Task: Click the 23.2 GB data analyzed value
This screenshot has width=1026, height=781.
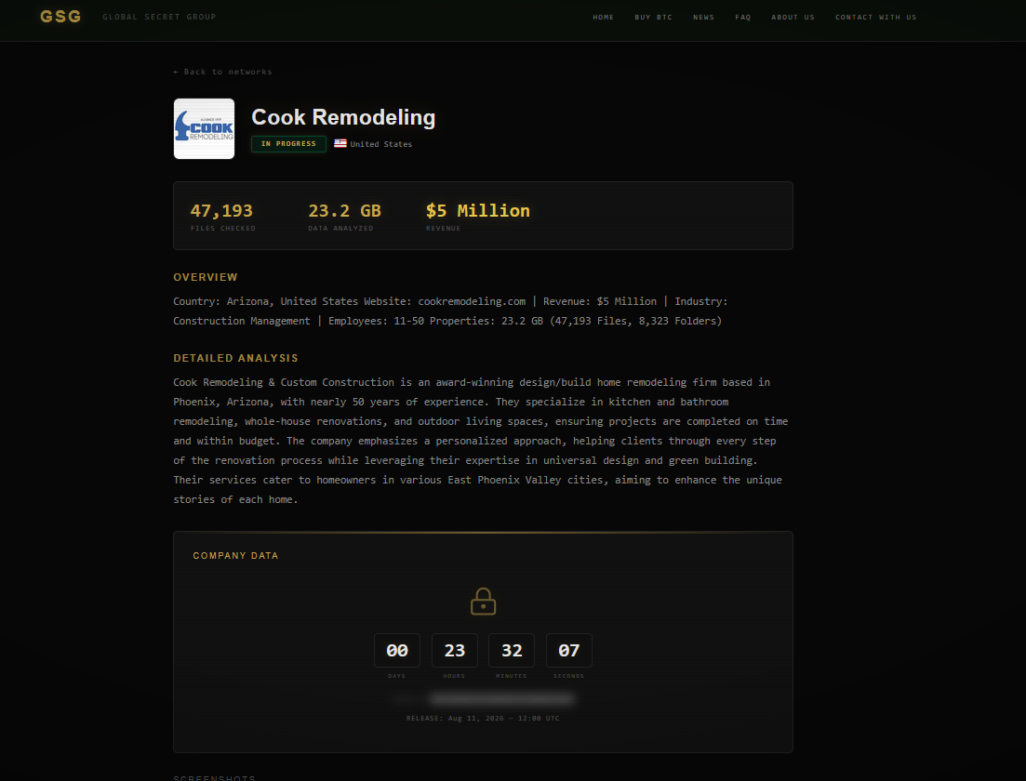Action: click(x=344, y=211)
